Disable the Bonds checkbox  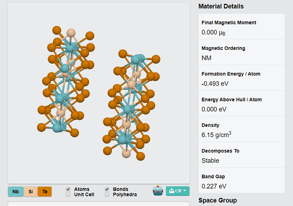tap(107, 189)
